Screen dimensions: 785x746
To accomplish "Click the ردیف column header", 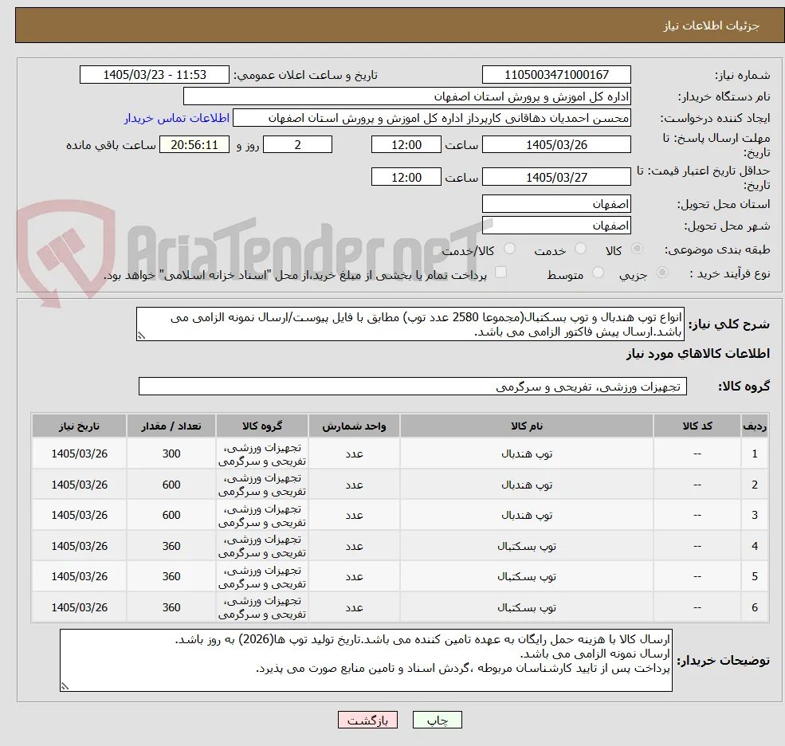I will [x=755, y=426].
